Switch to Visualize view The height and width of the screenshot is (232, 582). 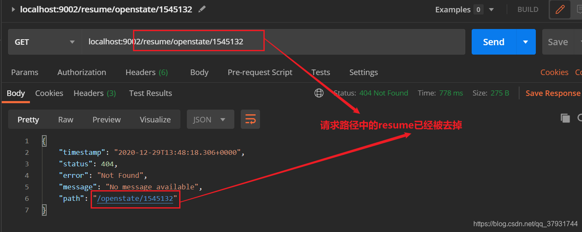(155, 119)
